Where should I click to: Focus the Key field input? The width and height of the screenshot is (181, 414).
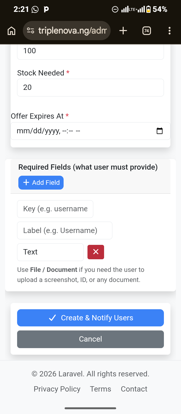tap(55, 209)
